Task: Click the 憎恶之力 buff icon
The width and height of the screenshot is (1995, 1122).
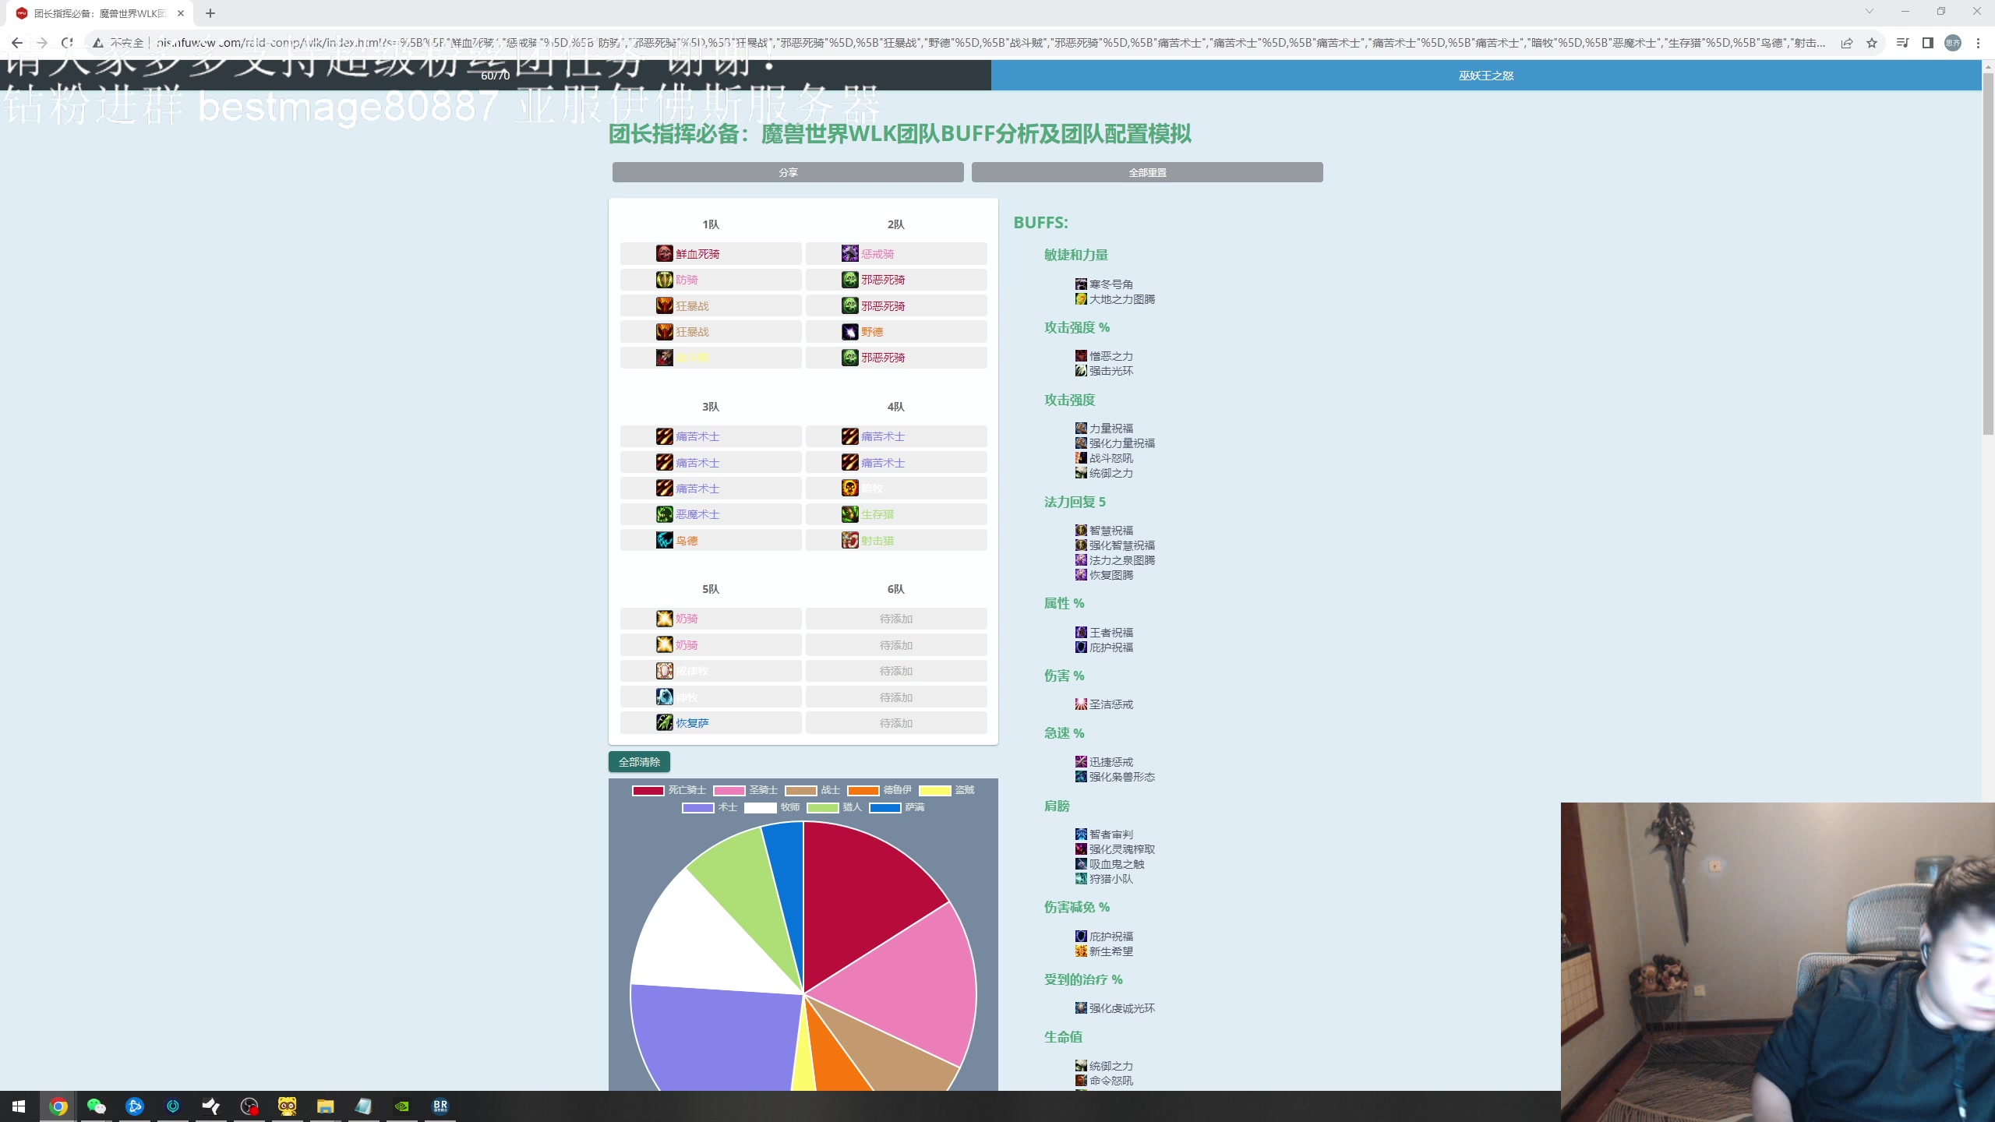Action: click(x=1081, y=356)
